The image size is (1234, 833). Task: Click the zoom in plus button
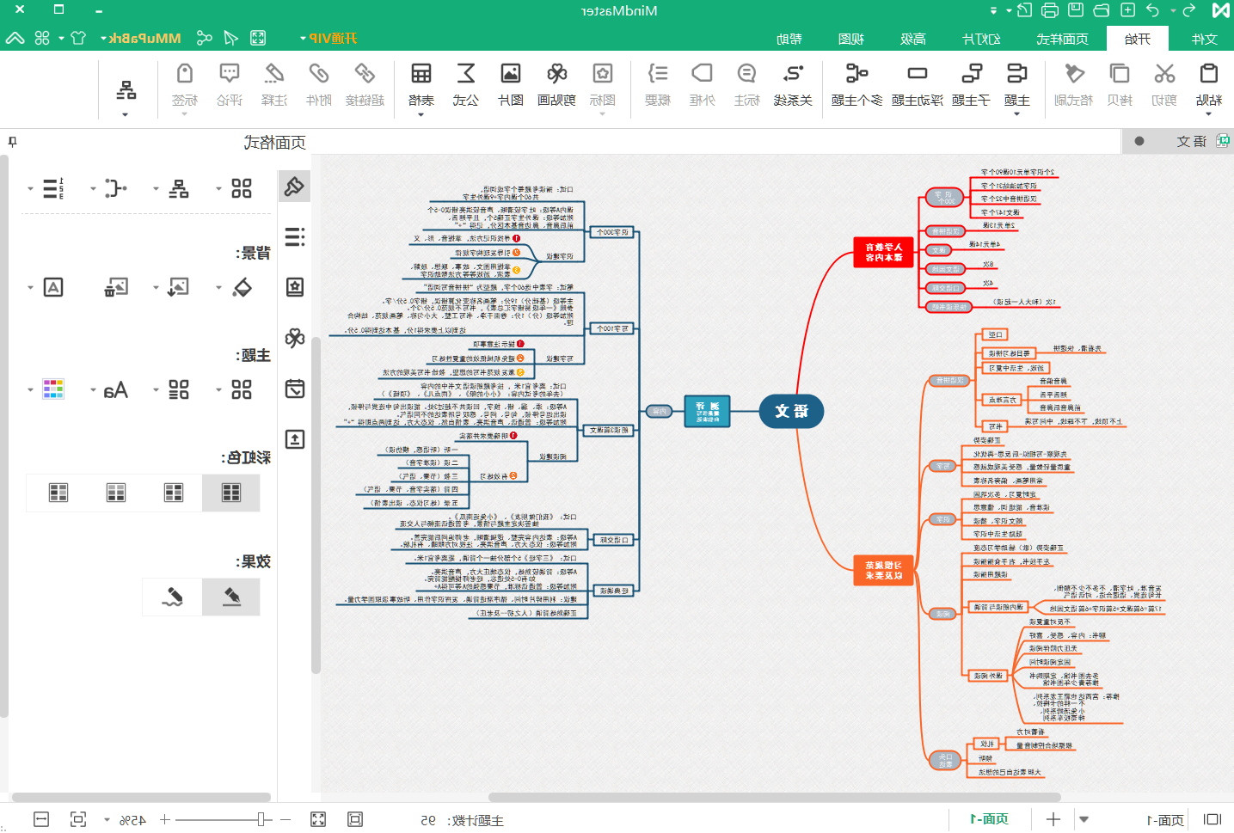[165, 819]
